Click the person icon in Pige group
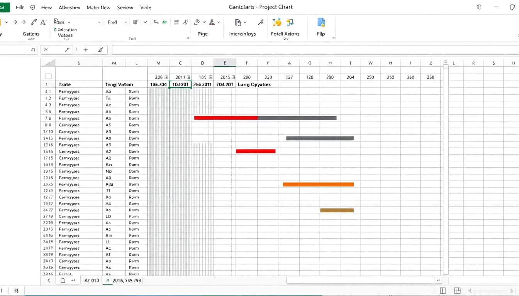This screenshot has height=296, width=519. pos(213,22)
